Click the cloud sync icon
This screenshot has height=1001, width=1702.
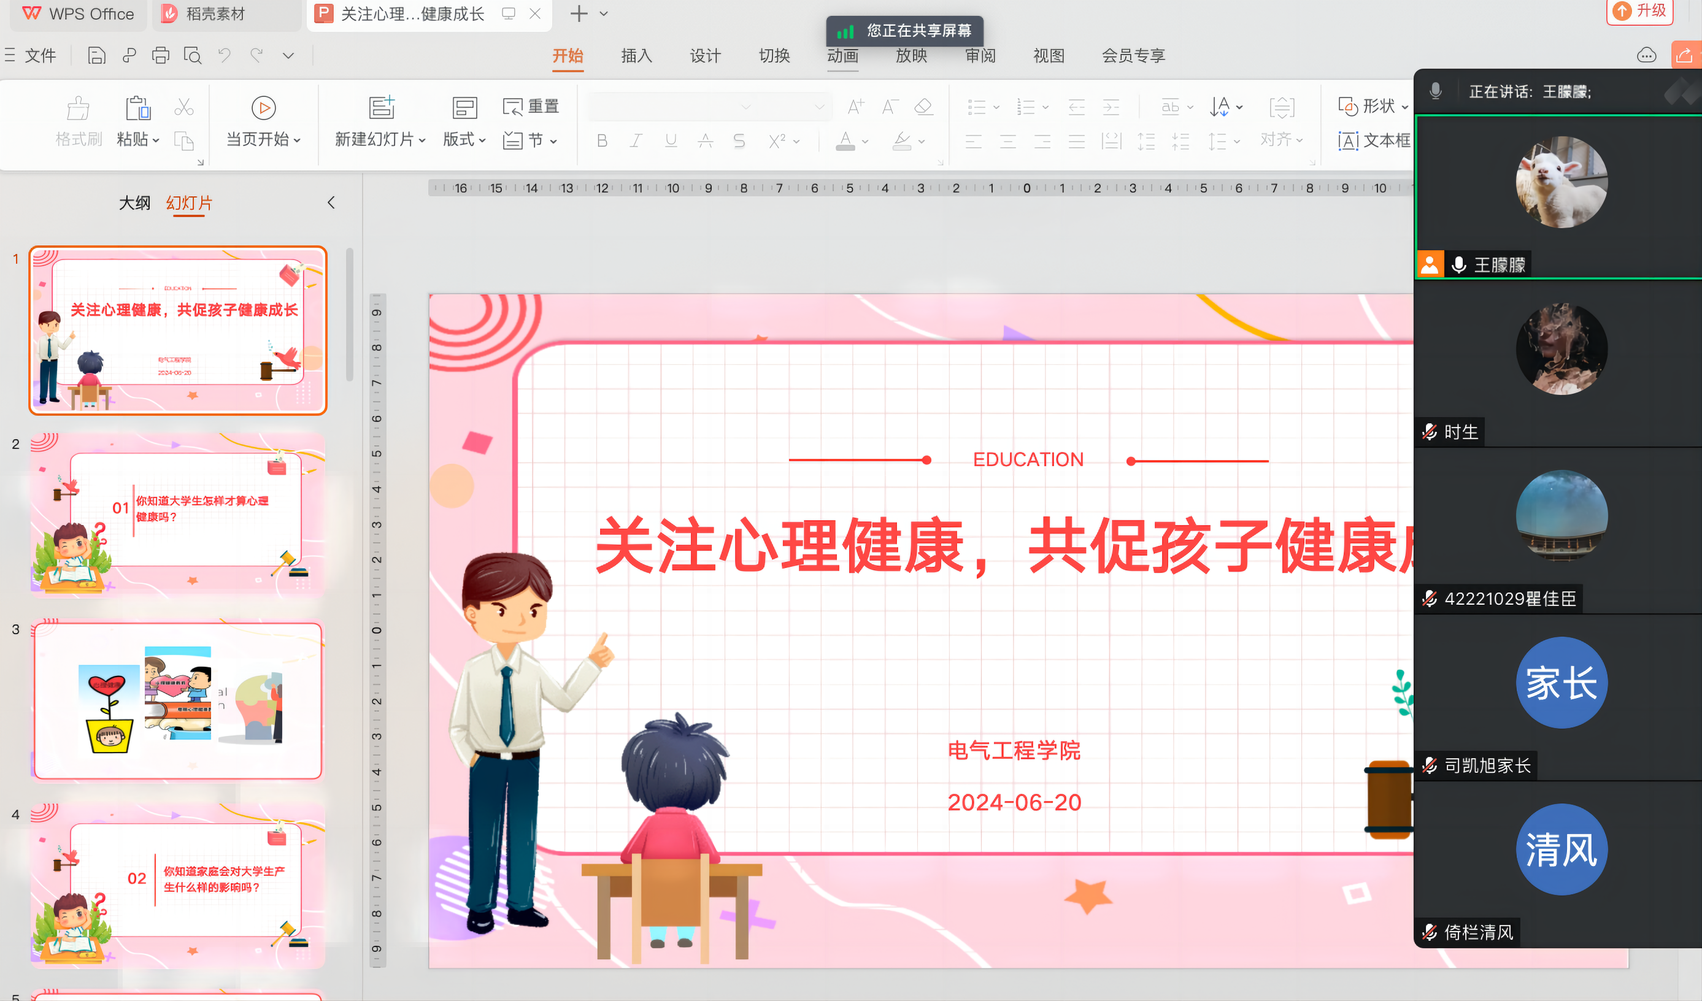tap(1646, 55)
